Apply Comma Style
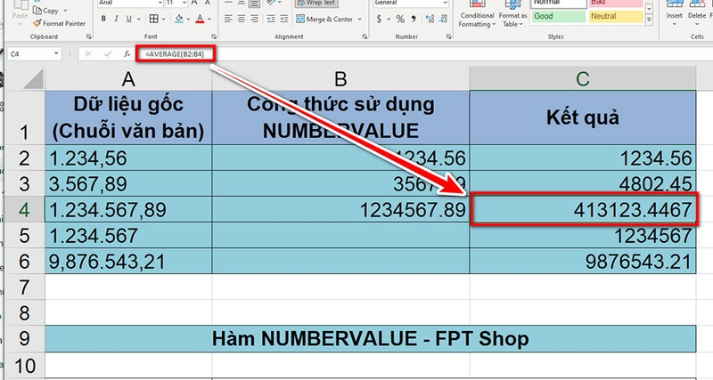Screen dimensions: 713x380 point(414,19)
